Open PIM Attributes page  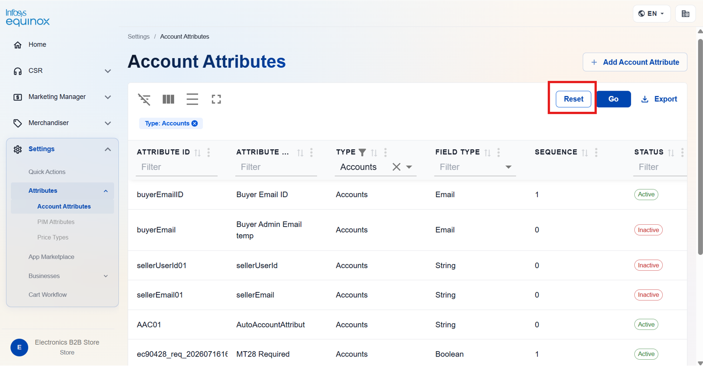(56, 222)
